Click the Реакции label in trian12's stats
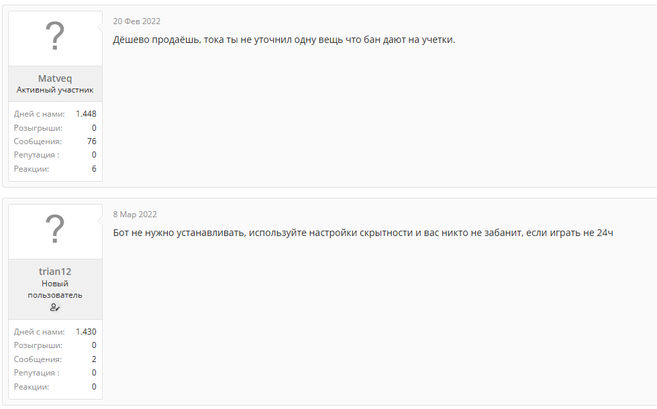 [x=32, y=387]
